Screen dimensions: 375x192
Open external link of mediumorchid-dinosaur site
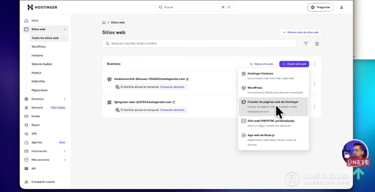(187, 79)
